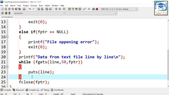Screen dimensions: 169x95
Task: Click the highlighted opening brace on line 22
Action: point(20,67)
